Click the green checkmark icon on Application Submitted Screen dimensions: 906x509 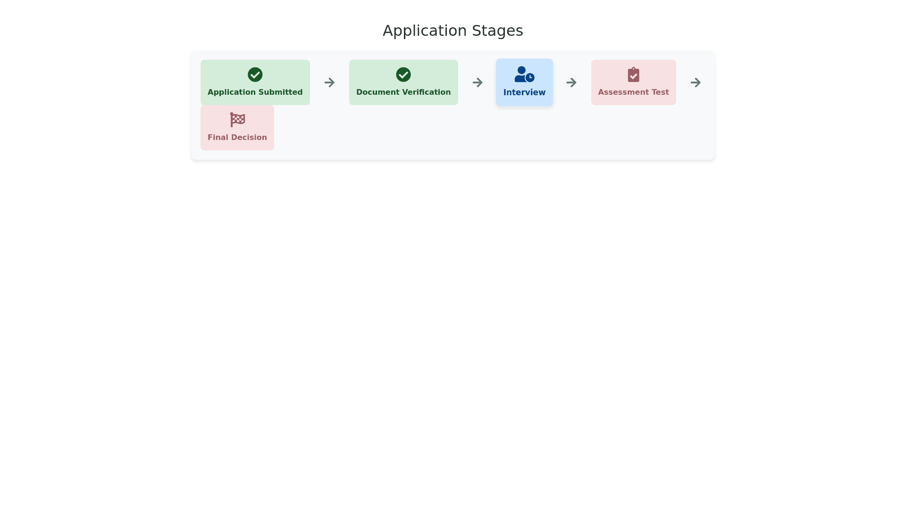(x=255, y=74)
